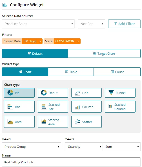Choose the Scatter chart type
Viewport: 142px width, 167px height.
click(86, 122)
